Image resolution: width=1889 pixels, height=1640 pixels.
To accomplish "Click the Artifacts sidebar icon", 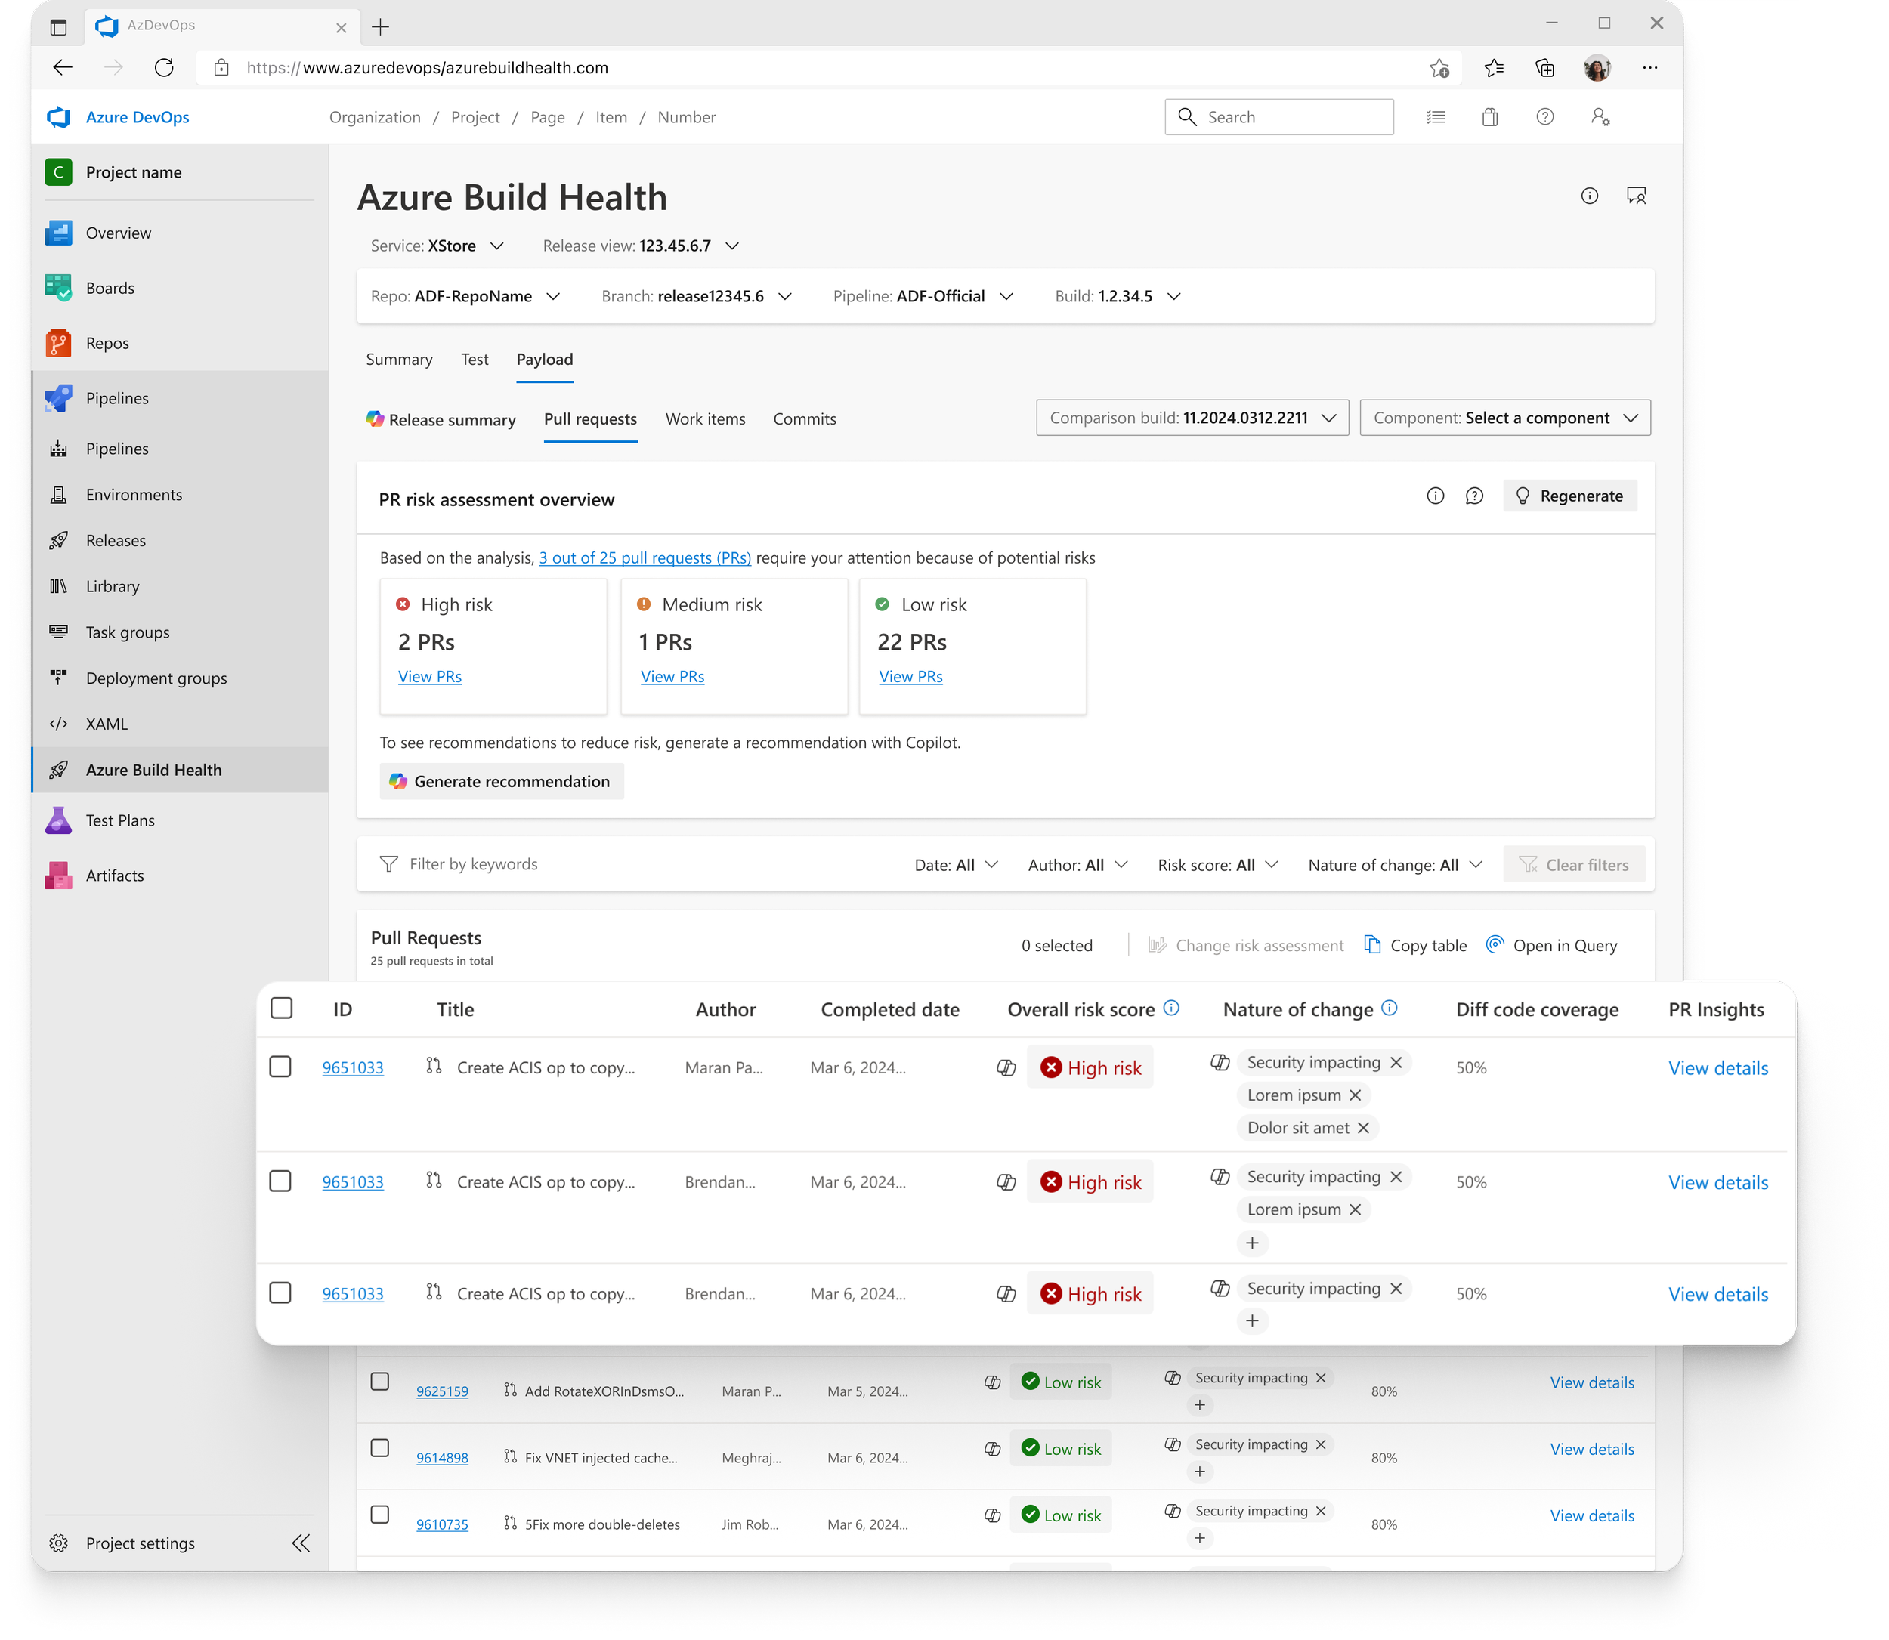I will [x=59, y=875].
